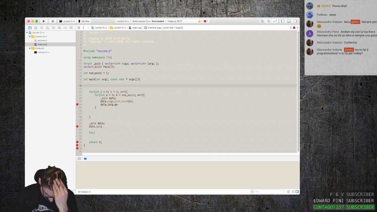Show the Standard editor
The height and width of the screenshot is (212, 377).
[x=262, y=21]
